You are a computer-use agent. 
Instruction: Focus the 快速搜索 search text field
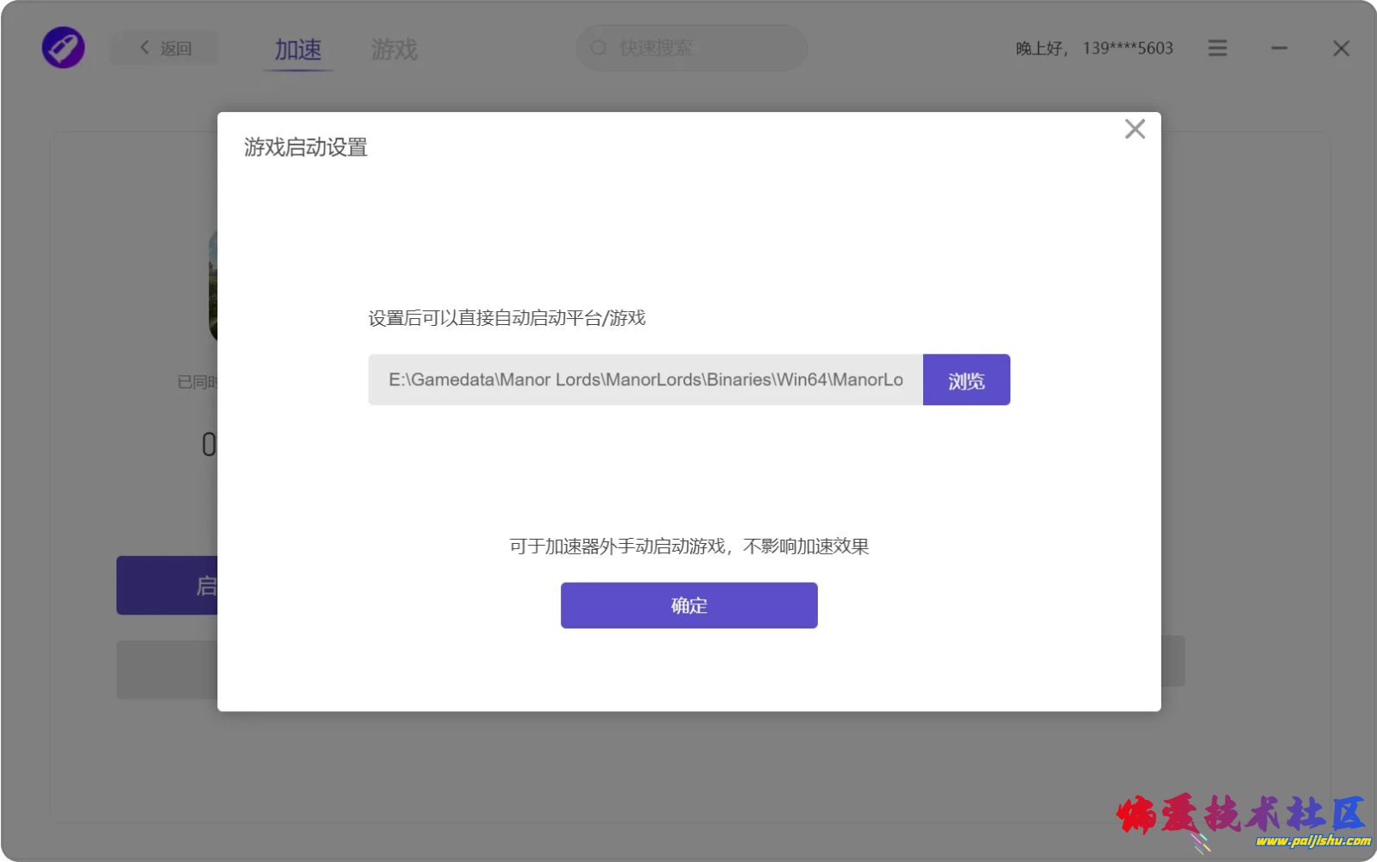point(699,48)
